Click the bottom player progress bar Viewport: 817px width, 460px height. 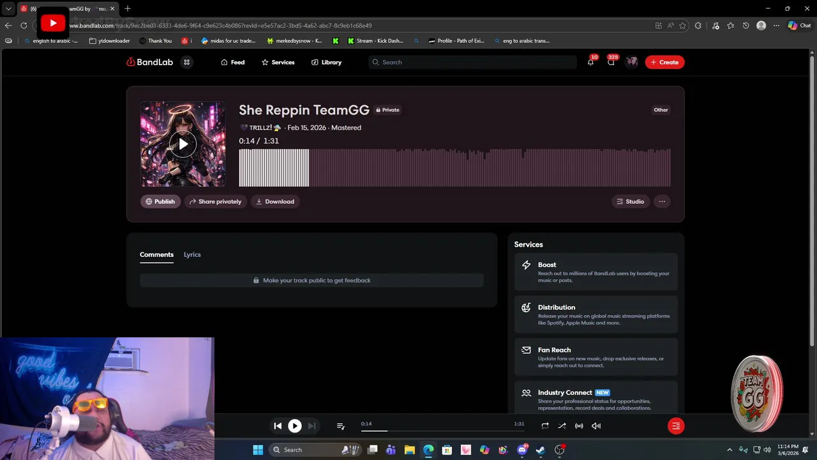(442, 431)
